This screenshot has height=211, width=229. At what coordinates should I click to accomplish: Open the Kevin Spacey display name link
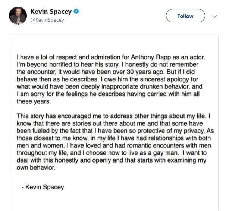[x=51, y=12]
